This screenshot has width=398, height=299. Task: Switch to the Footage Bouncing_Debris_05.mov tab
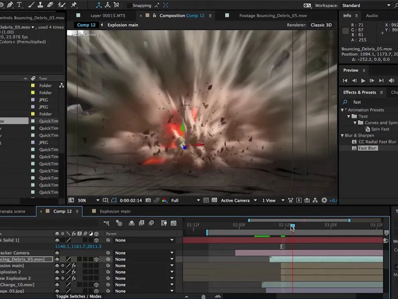point(273,15)
